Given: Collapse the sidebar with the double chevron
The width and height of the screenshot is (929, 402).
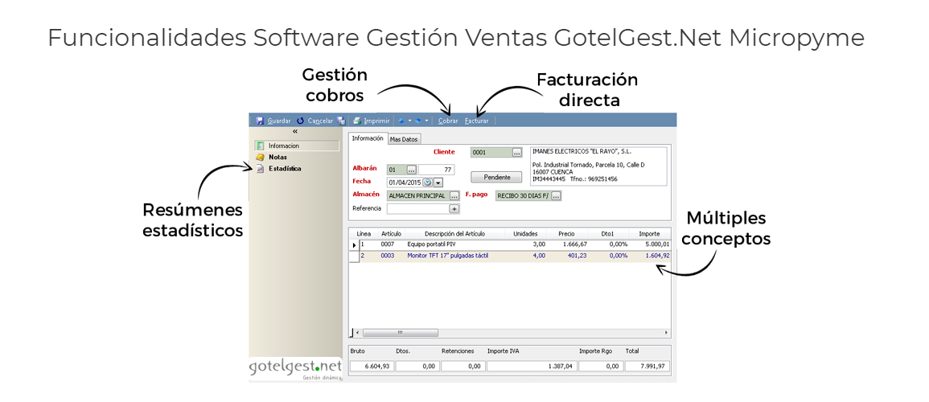Looking at the screenshot, I should tap(295, 131).
